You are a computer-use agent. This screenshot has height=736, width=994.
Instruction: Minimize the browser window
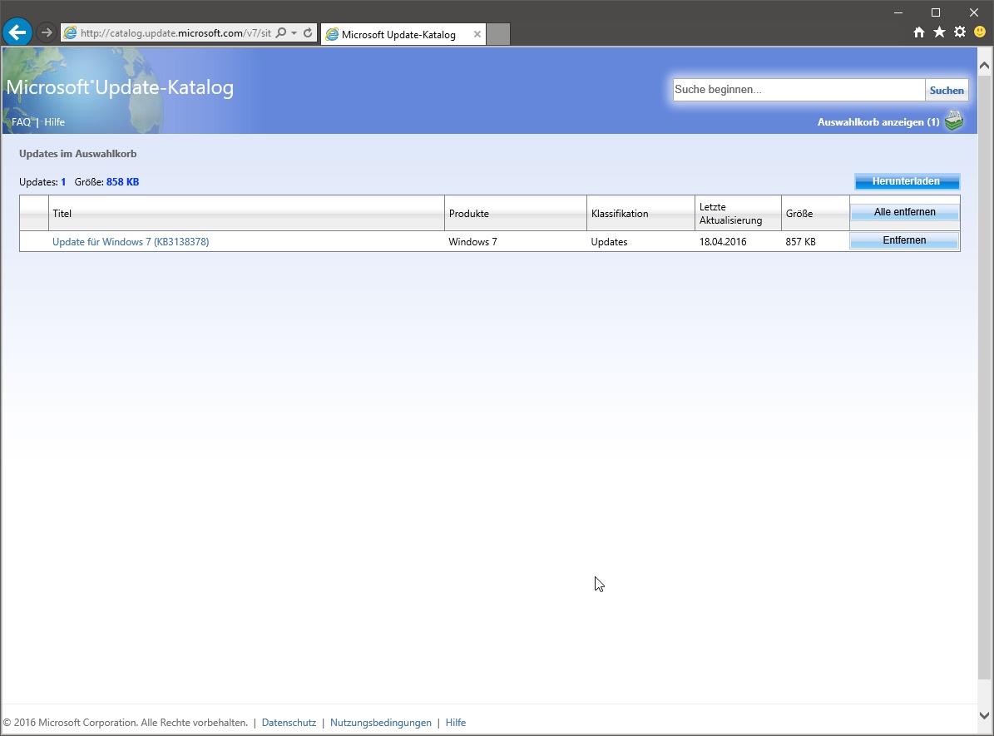(898, 12)
